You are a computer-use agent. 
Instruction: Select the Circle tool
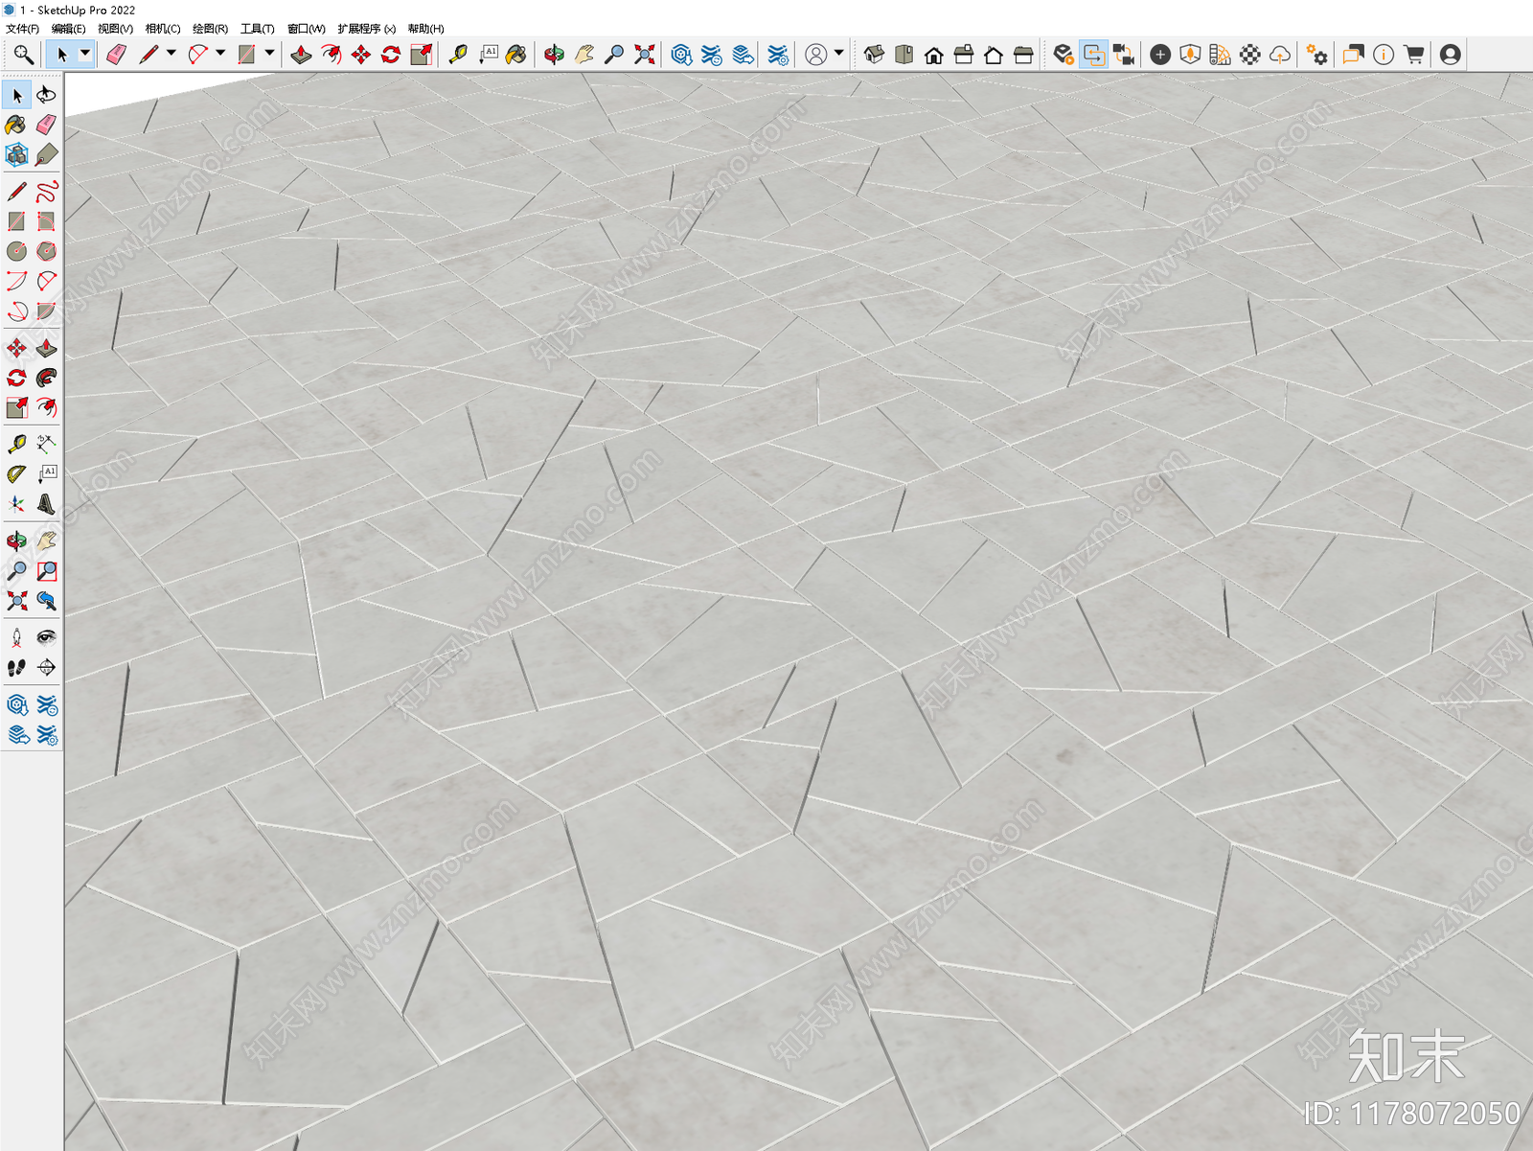[x=16, y=251]
